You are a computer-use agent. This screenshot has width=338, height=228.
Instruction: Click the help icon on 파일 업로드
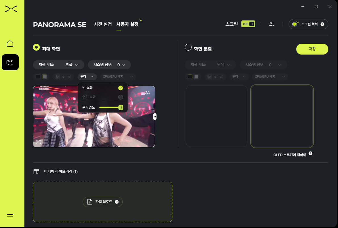coord(117,202)
